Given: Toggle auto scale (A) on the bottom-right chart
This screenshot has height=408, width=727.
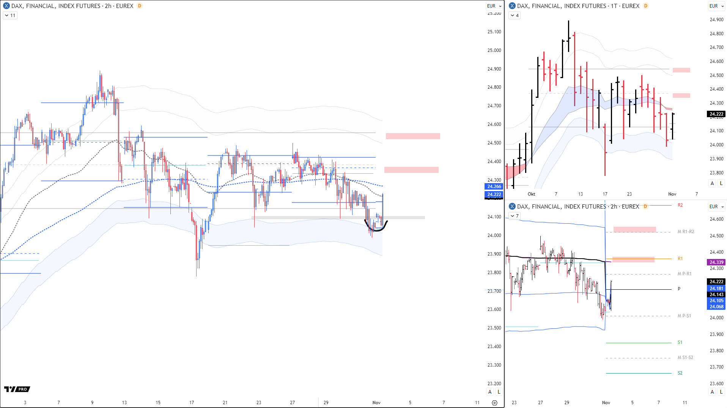Looking at the screenshot, I should tap(712, 392).
